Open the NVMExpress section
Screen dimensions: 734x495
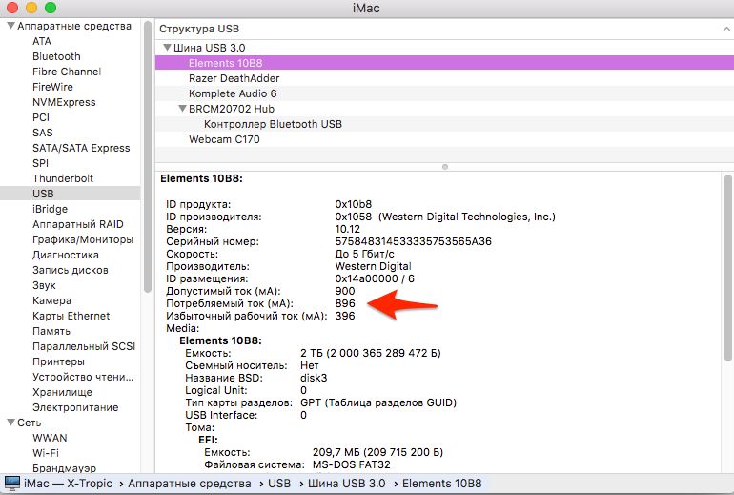[x=64, y=102]
